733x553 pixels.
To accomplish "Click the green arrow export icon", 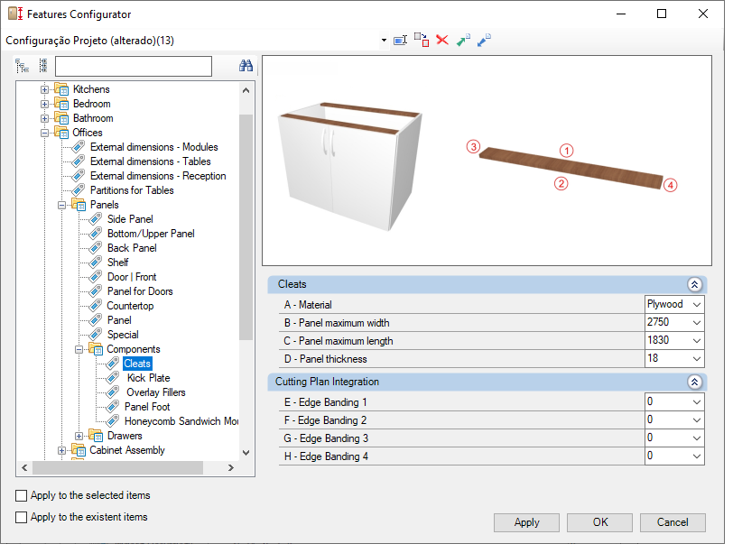I will (x=463, y=41).
